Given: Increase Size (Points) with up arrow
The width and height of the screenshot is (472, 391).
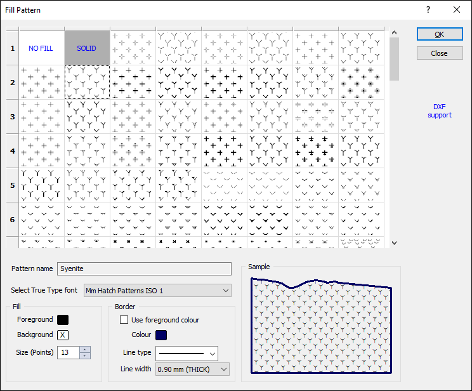Looking at the screenshot, I should click(x=86, y=348).
